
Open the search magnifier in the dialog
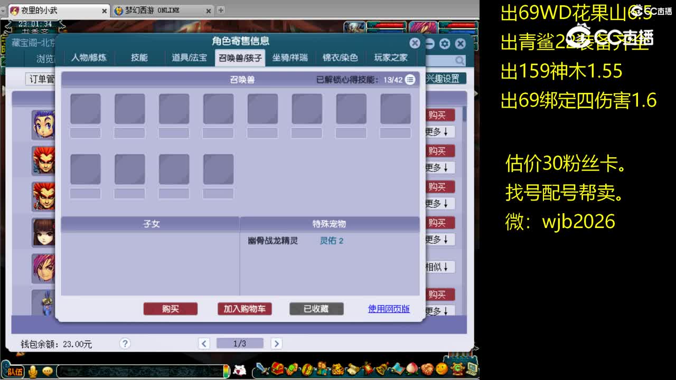tap(459, 61)
